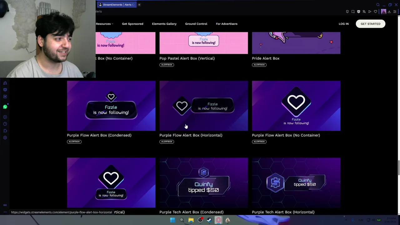Open Pride Alert Box title link
400x225 pixels.
tap(266, 58)
